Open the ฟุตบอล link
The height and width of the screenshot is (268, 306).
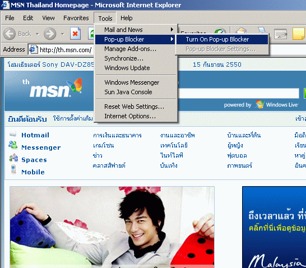(x=237, y=155)
